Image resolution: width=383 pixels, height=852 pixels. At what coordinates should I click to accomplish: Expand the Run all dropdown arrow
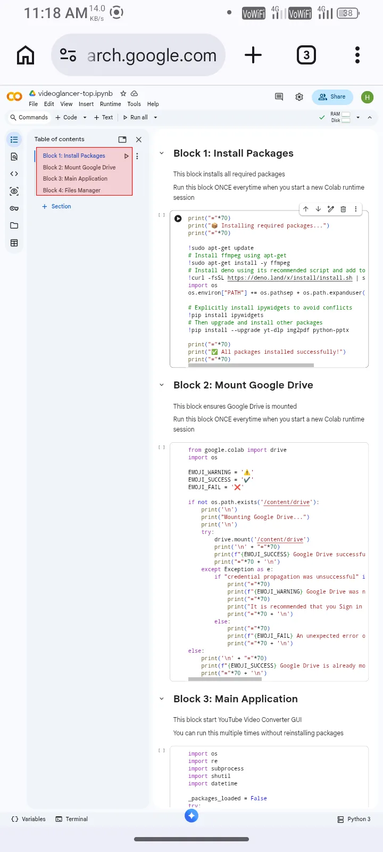click(x=155, y=117)
